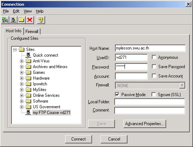Open the Edit menu
Viewport: 193px width, 147px height.
tap(16, 11)
